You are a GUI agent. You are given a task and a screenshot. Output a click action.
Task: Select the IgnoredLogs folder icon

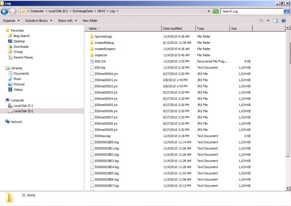coord(92,37)
